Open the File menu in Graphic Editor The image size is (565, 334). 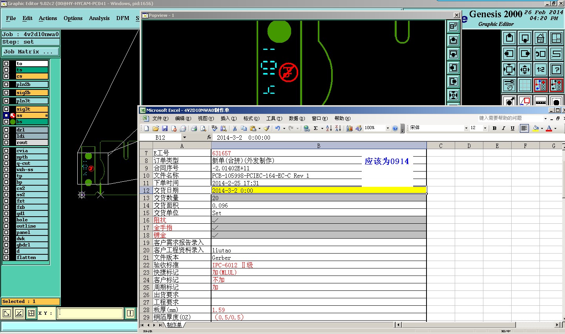point(11,18)
